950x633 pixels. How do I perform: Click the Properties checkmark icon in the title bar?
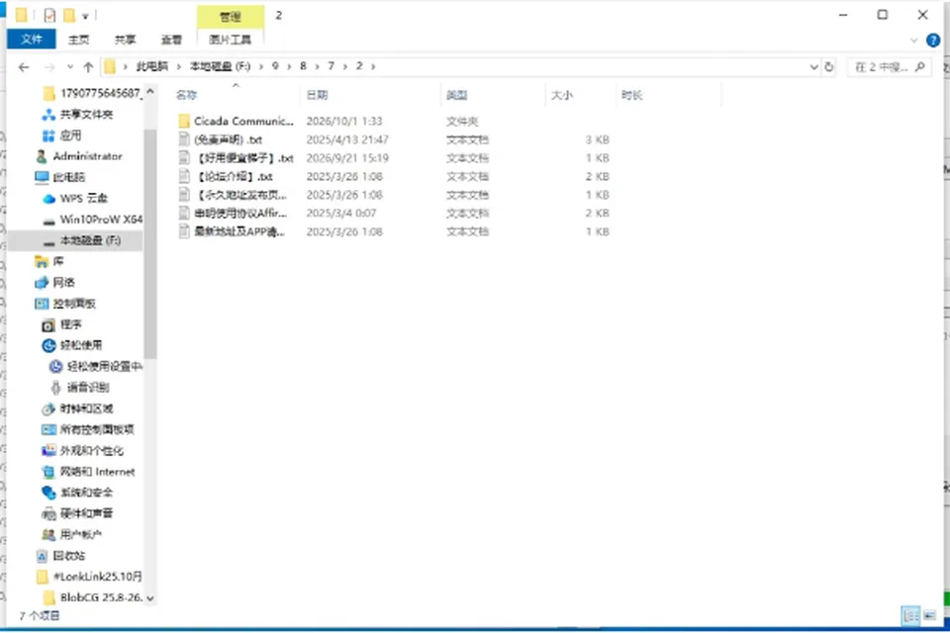[x=49, y=15]
